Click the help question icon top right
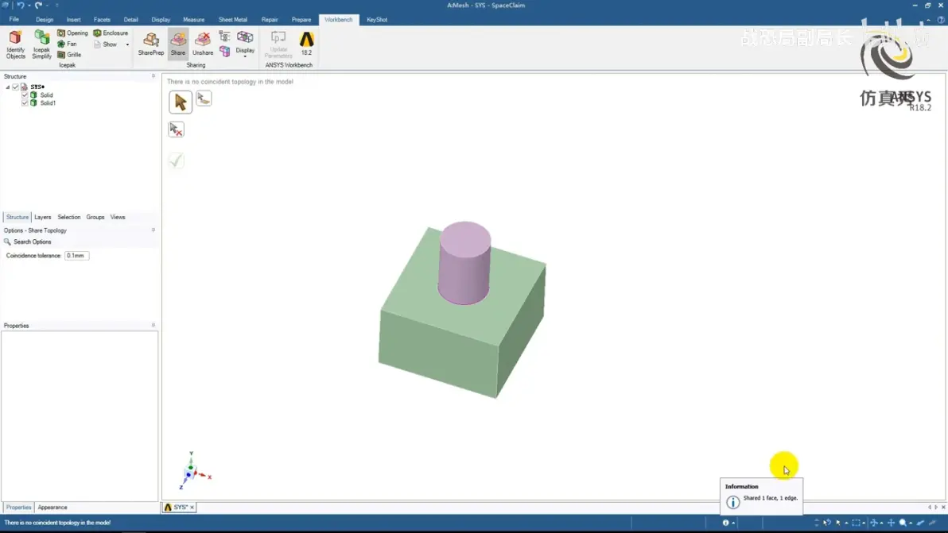The image size is (948, 533). click(941, 19)
